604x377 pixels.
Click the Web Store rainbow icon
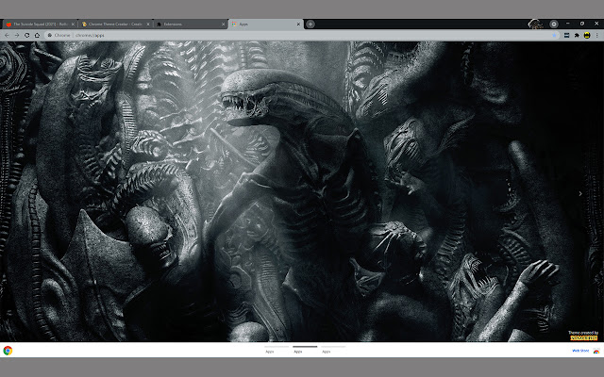[x=596, y=351]
